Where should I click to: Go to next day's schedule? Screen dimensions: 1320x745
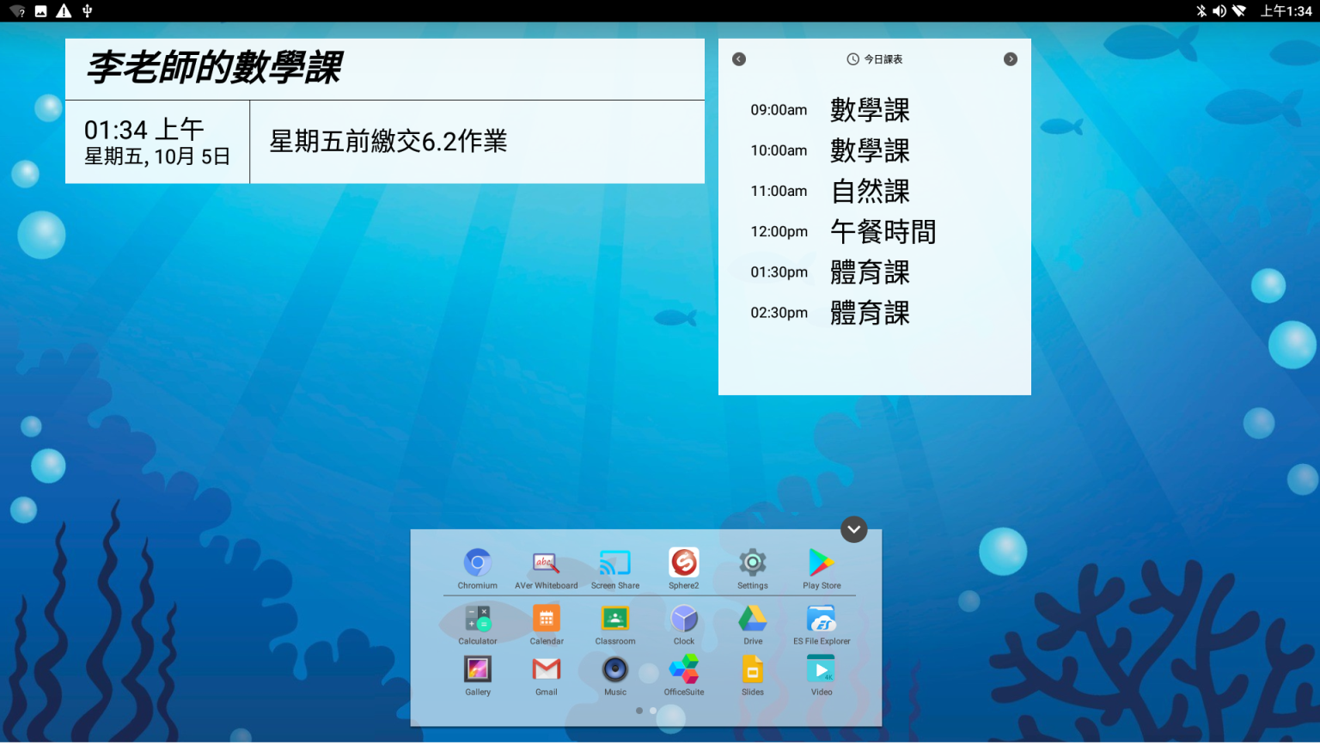[1011, 59]
